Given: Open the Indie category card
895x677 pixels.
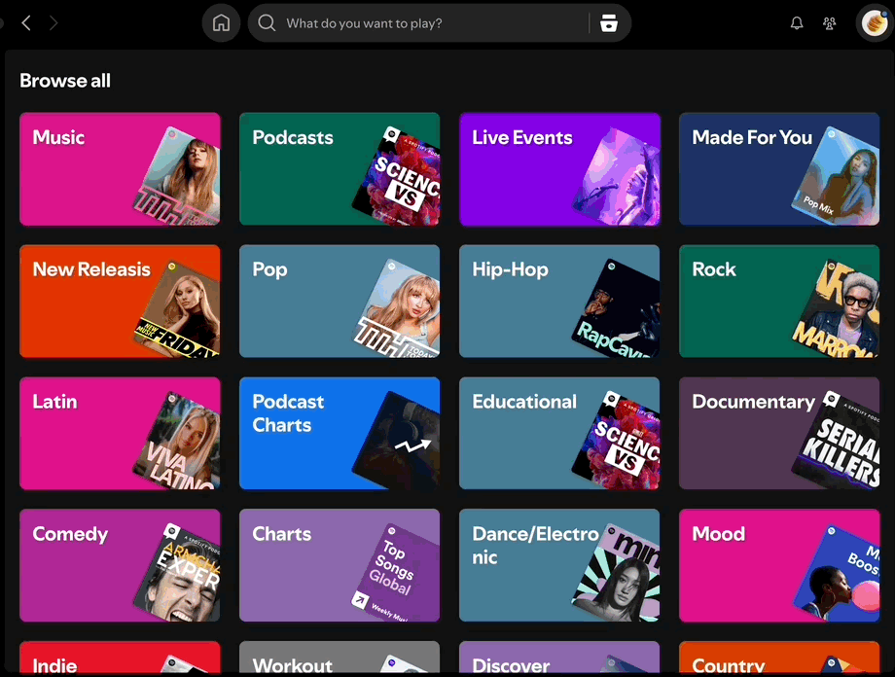Looking at the screenshot, I should 120,658.
